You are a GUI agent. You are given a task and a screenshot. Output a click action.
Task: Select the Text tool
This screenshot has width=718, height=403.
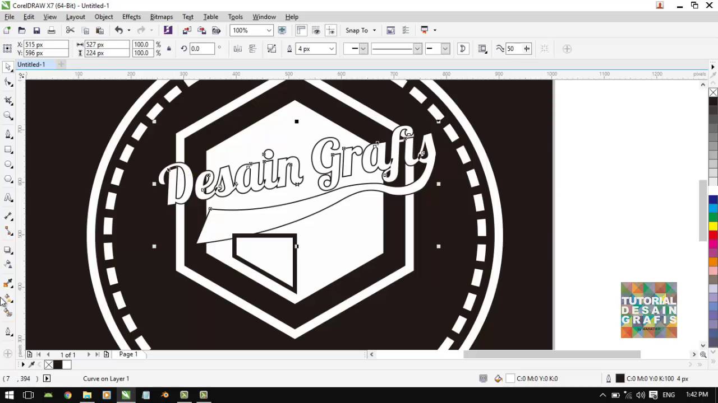tap(8, 198)
